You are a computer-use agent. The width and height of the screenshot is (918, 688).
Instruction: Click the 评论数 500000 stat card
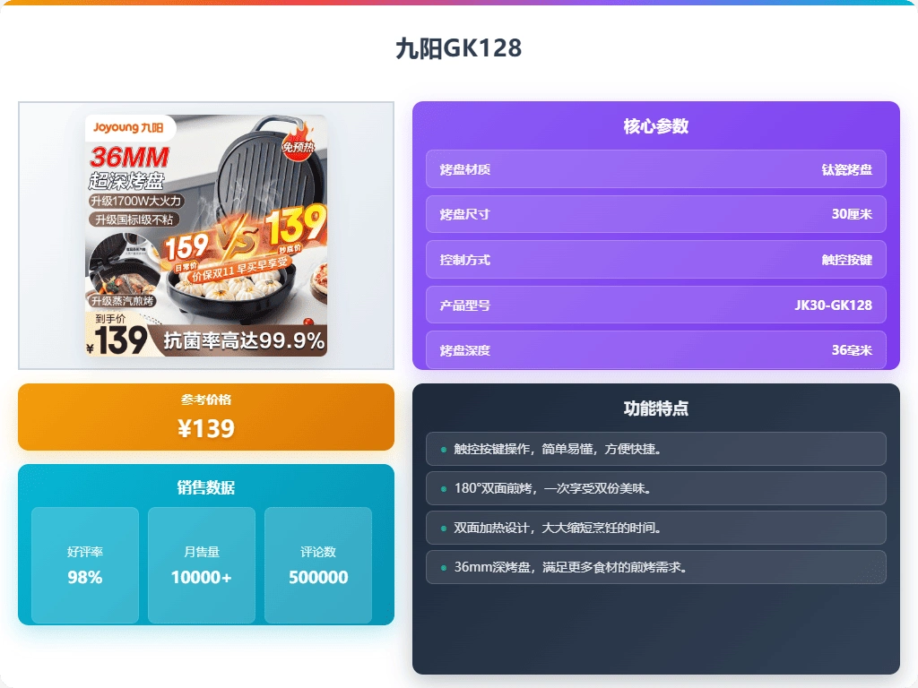318,565
